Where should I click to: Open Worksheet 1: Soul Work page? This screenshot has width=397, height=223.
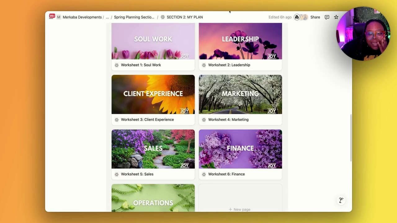(141, 65)
